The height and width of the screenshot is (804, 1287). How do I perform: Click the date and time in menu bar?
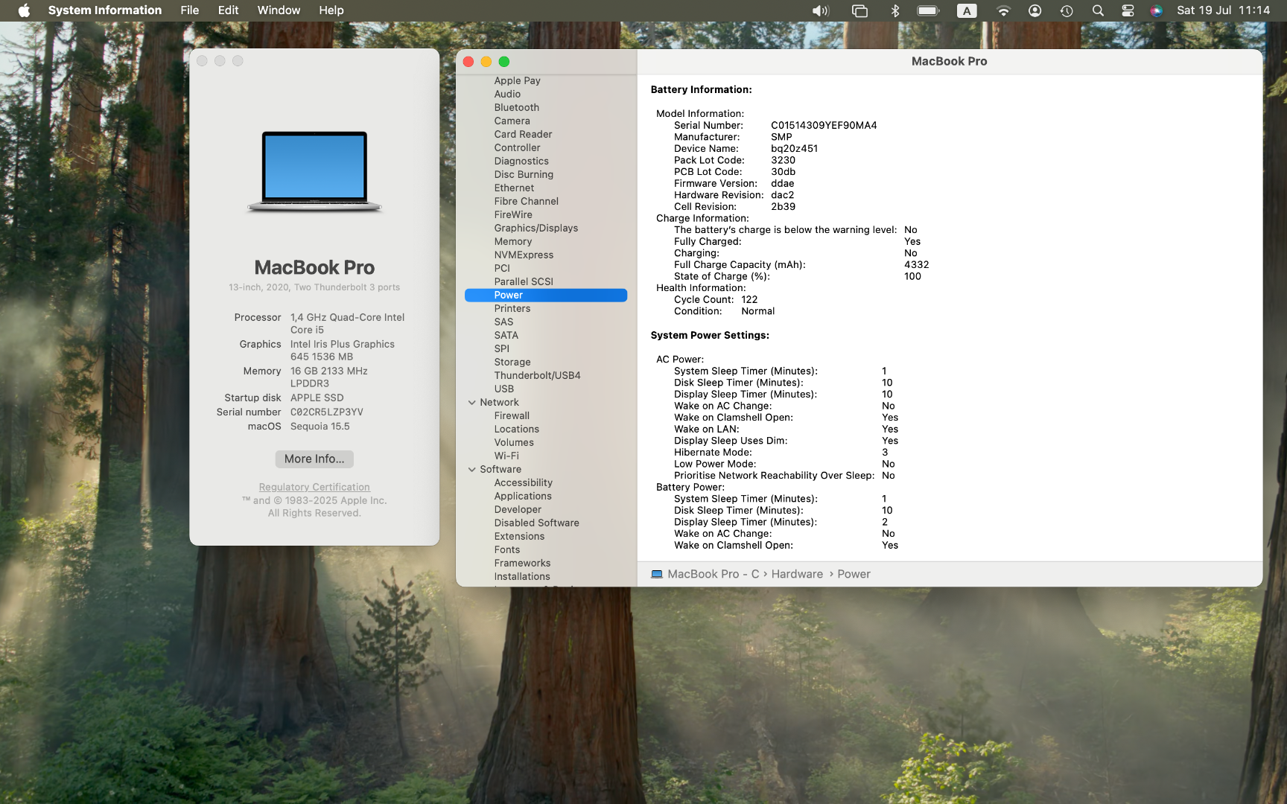[1223, 10]
